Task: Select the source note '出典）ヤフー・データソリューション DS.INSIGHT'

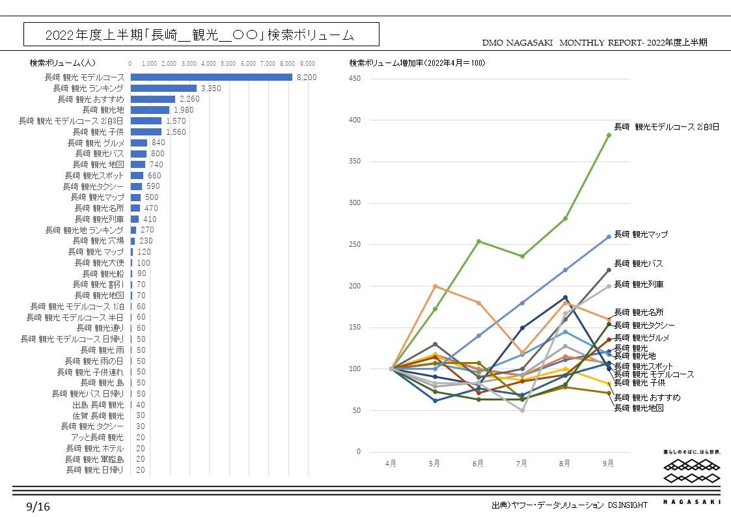Action: click(570, 505)
